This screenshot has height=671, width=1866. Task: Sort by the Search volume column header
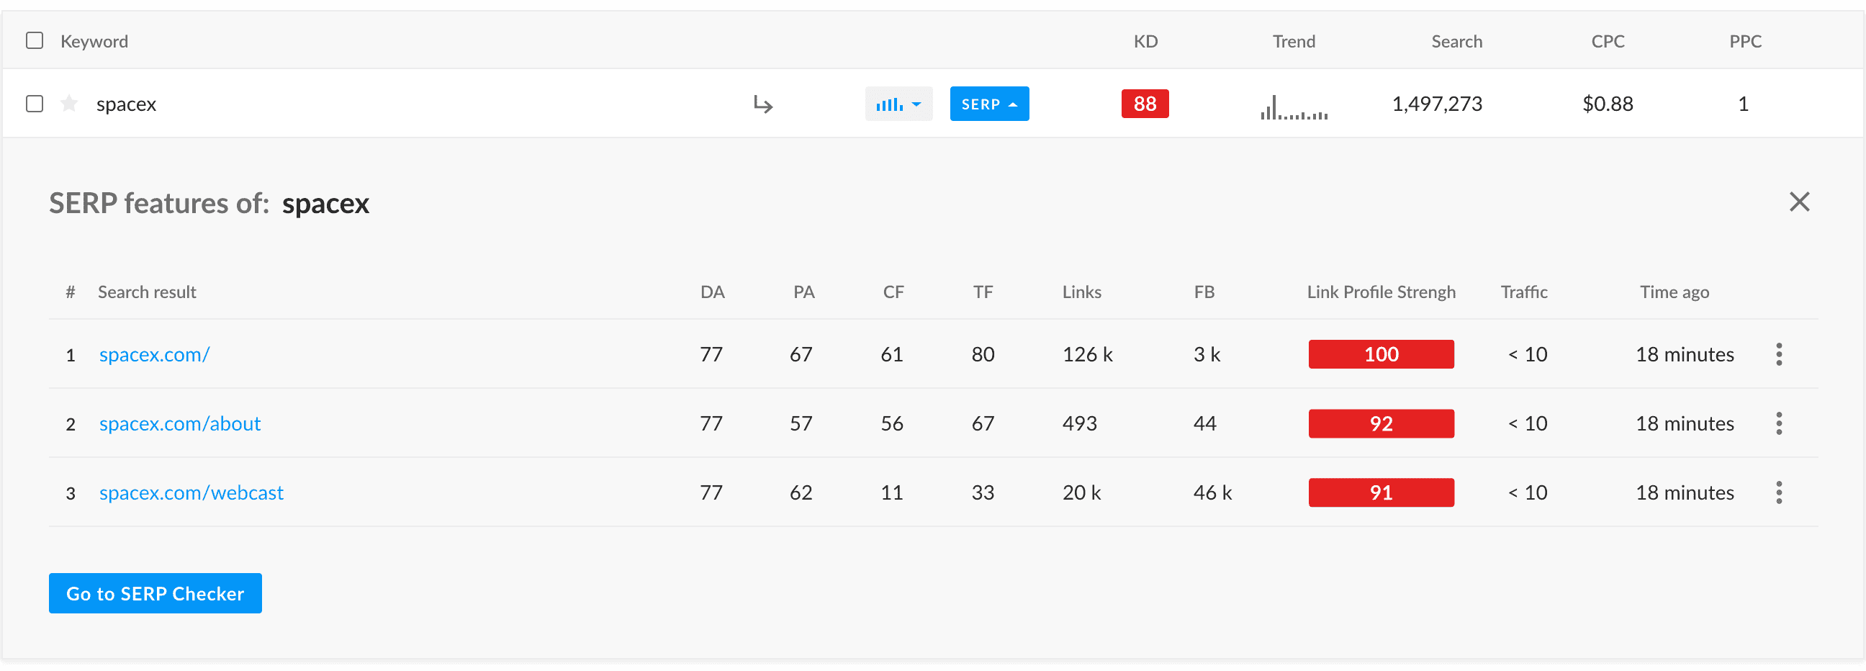pos(1456,41)
